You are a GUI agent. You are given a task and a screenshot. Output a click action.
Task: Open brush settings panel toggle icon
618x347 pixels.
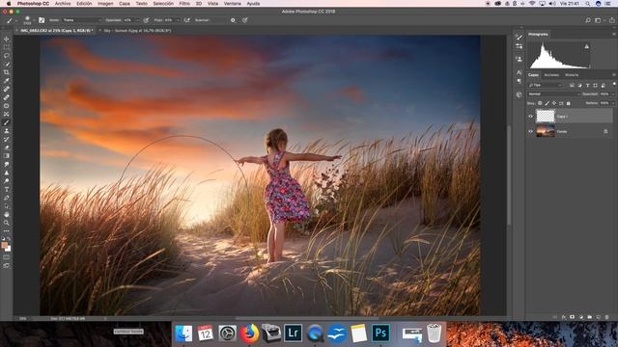coord(42,20)
